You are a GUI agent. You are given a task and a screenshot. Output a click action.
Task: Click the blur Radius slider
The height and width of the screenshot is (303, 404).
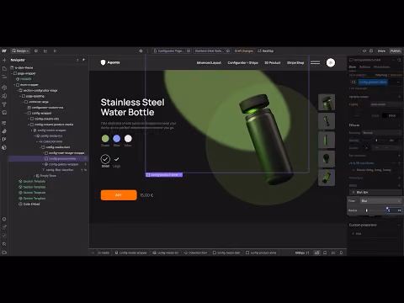point(376,210)
